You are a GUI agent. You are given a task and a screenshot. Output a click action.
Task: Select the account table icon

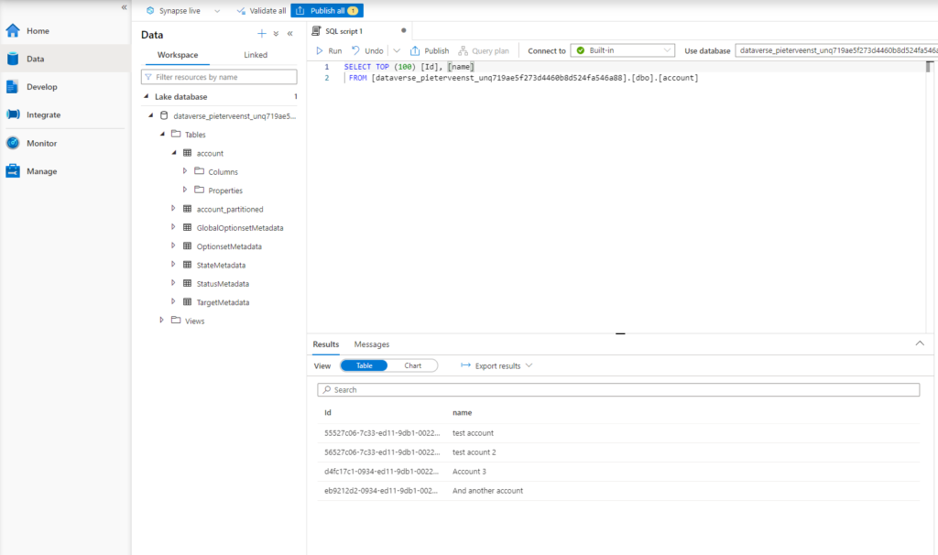pyautogui.click(x=187, y=153)
